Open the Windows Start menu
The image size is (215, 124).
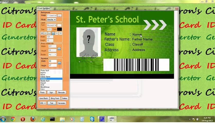click(3, 119)
